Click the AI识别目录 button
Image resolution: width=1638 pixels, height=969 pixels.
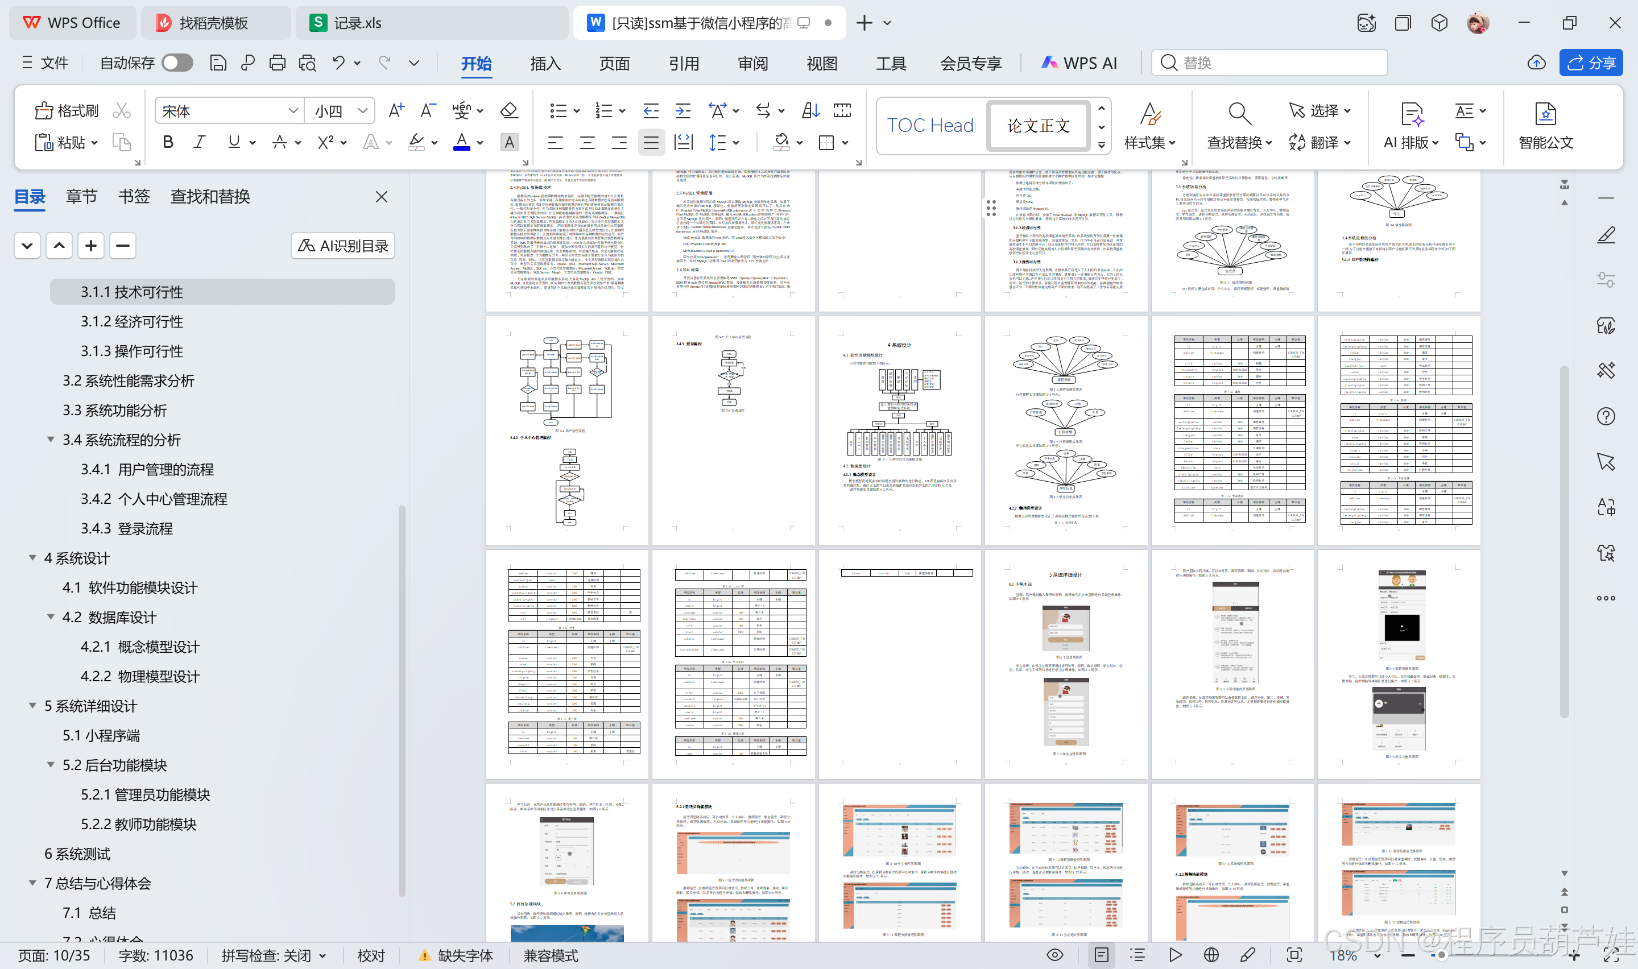click(343, 246)
